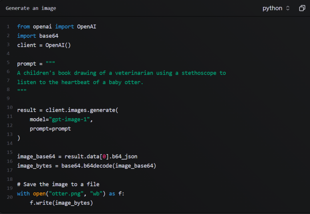Click line number 20 in the gutter
The width and height of the screenshot is (310, 214).
(10, 197)
